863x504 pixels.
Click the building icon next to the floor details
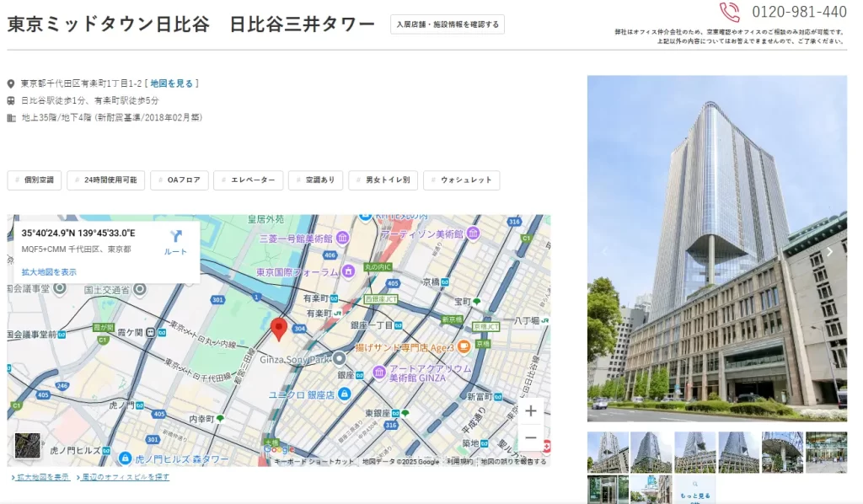[x=10, y=118]
